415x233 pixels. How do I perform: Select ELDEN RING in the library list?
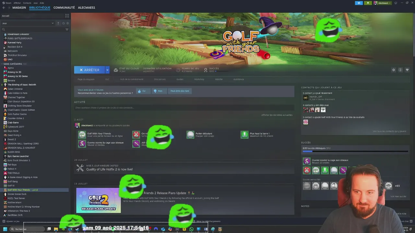coord(14,152)
